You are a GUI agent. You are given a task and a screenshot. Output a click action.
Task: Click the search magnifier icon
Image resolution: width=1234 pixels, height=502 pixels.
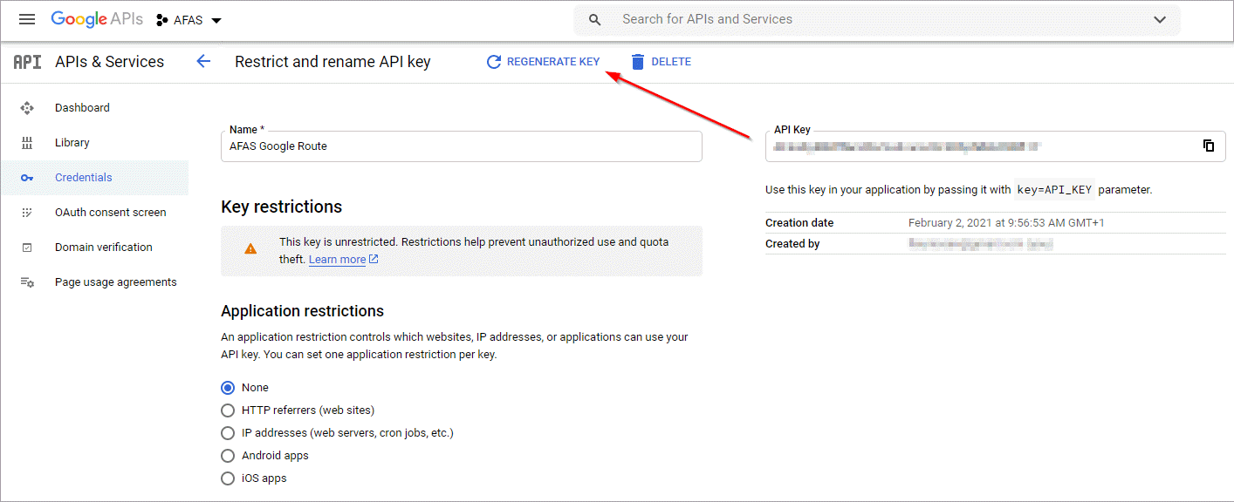(x=595, y=19)
